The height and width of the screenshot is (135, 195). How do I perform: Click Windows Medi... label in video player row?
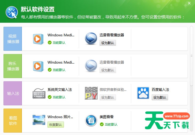tap(61, 35)
